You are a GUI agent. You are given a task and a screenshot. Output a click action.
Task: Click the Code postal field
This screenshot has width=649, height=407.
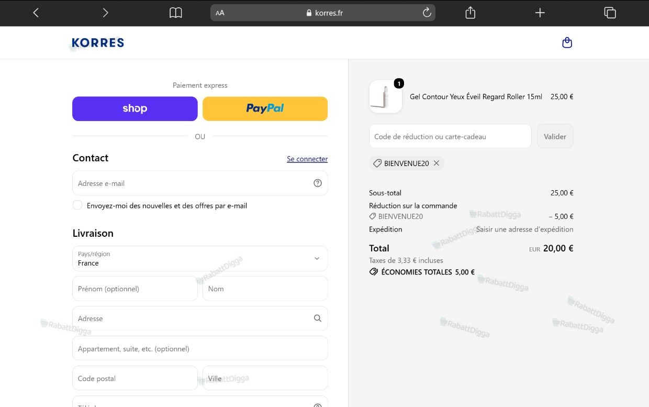[135, 378]
